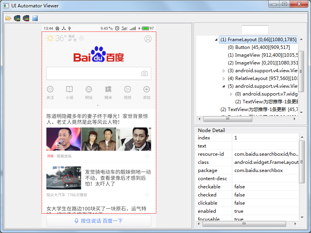The width and height of the screenshot is (311, 233).
Task: Tap the 小说 book icon
Action: 70,89
